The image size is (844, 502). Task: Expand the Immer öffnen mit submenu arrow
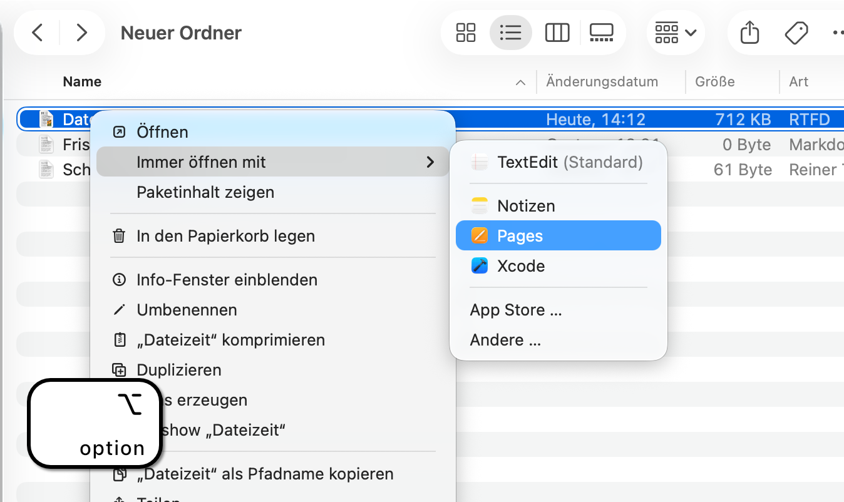pyautogui.click(x=430, y=162)
